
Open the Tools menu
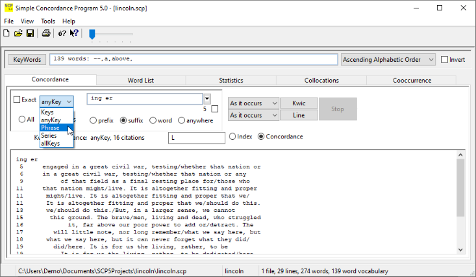tap(48, 21)
